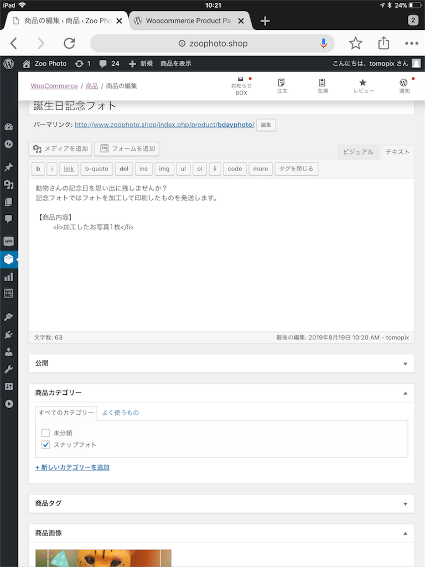Open the browser share icon
The image size is (425, 567).
click(x=383, y=43)
